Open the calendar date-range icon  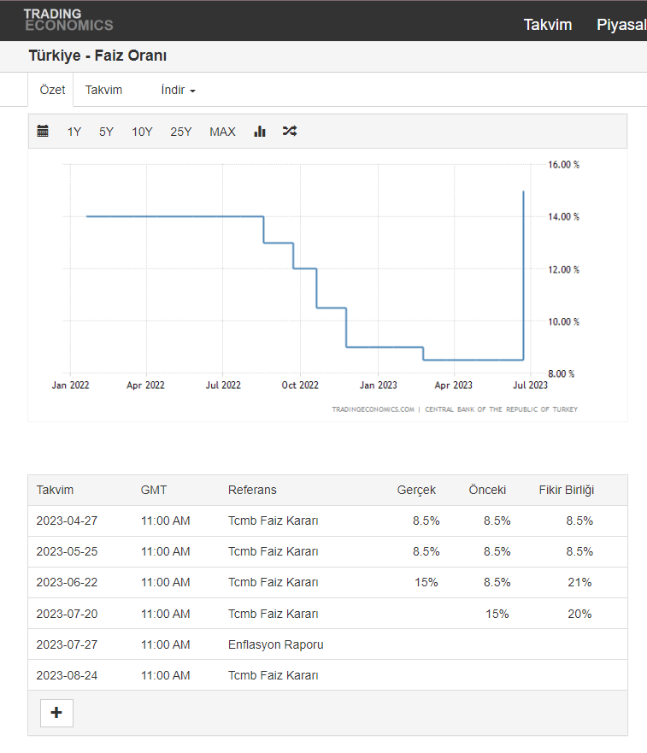43,132
